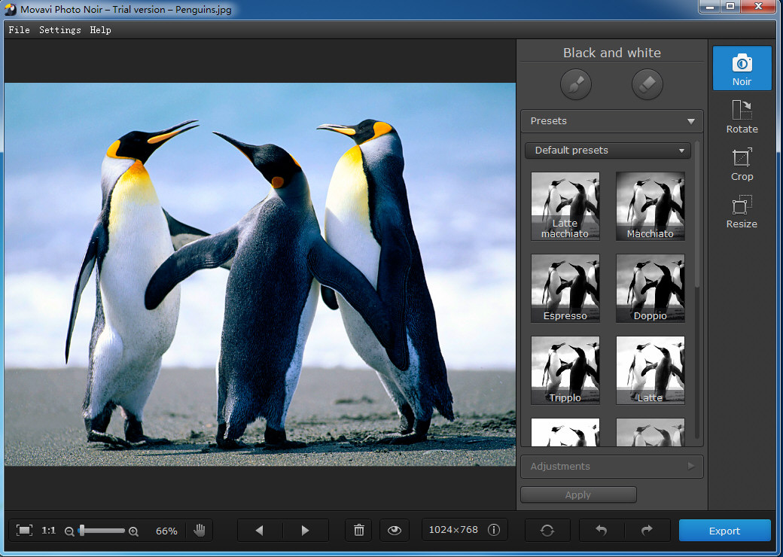This screenshot has width=783, height=557.
Task: Click the Export button
Action: click(x=724, y=531)
